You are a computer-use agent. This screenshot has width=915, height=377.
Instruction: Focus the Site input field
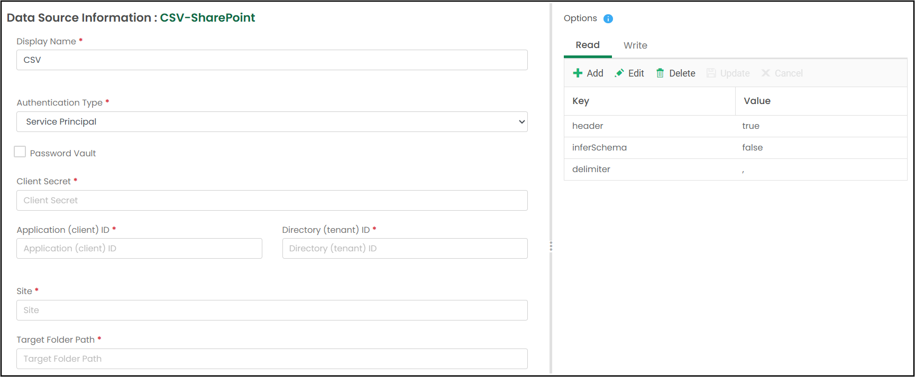[272, 310]
